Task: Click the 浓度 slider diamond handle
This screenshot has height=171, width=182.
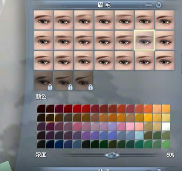Action: [112, 155]
